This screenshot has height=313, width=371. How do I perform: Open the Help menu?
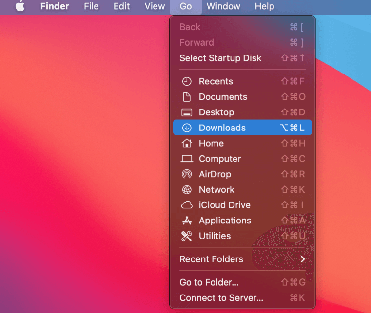click(x=265, y=6)
